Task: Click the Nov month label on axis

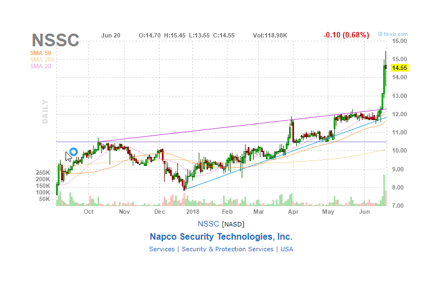Action: coord(124,212)
